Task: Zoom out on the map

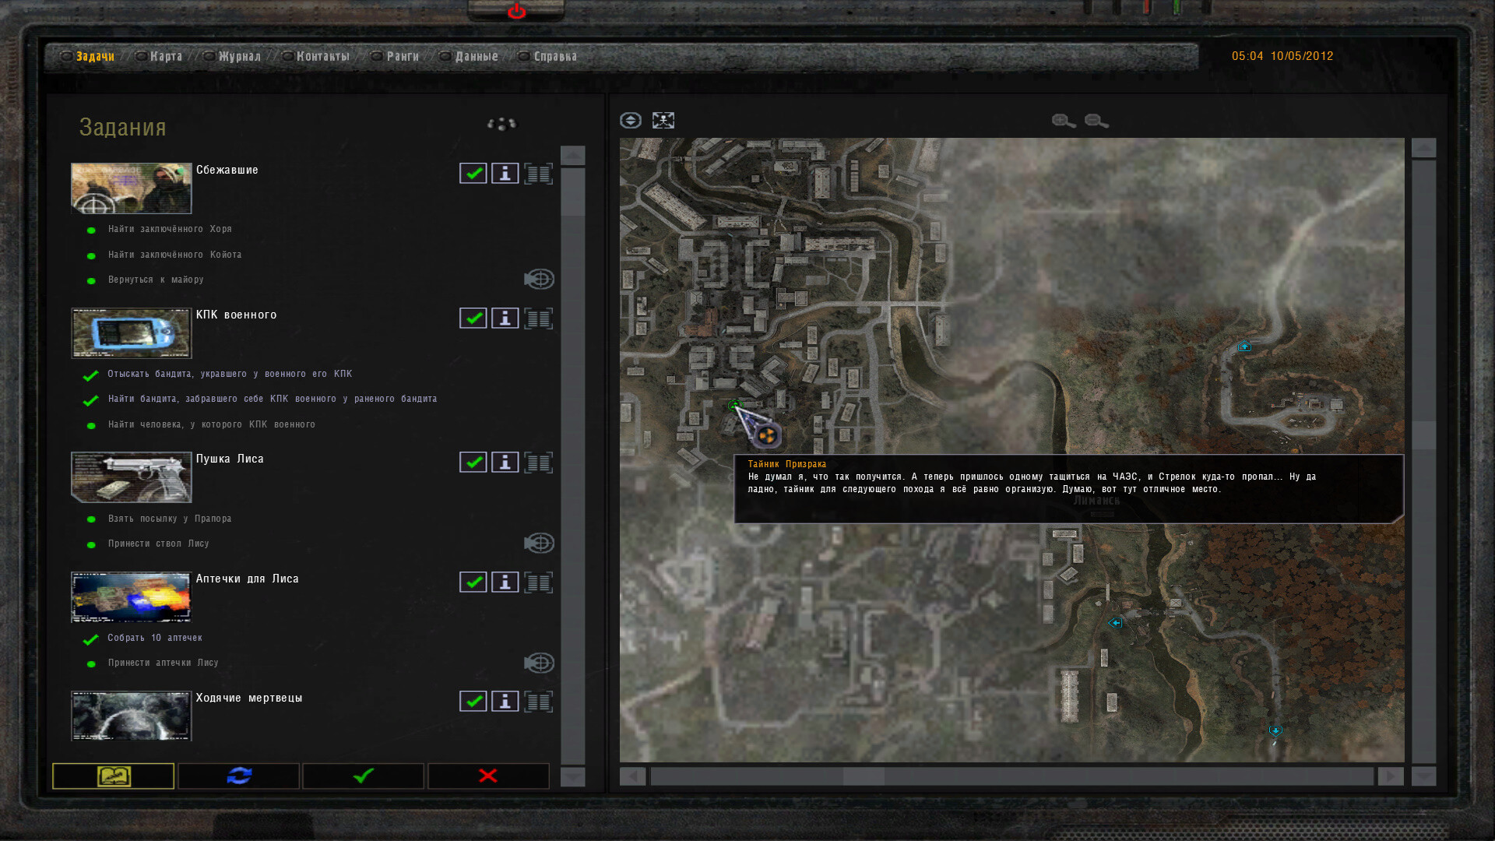Action: (1096, 121)
